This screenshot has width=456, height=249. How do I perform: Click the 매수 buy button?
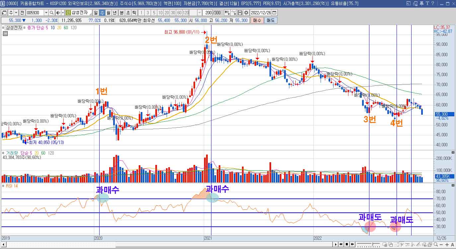[x=257, y=20]
